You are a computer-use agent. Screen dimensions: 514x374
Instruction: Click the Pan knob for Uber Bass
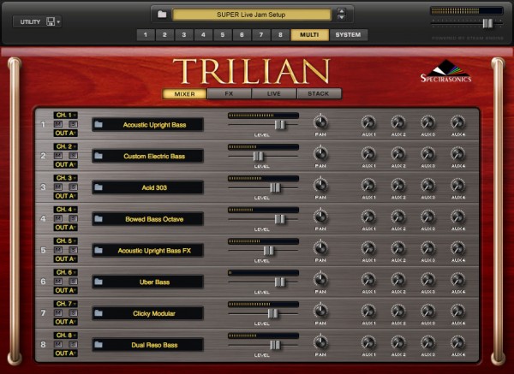320,280
